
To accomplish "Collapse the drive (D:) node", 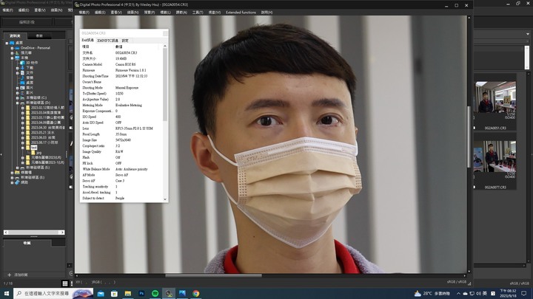I will coord(17,103).
